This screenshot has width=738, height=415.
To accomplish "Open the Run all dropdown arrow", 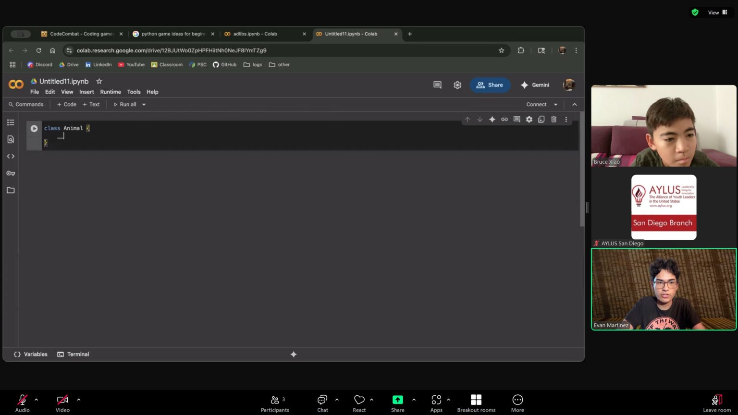I will [144, 104].
